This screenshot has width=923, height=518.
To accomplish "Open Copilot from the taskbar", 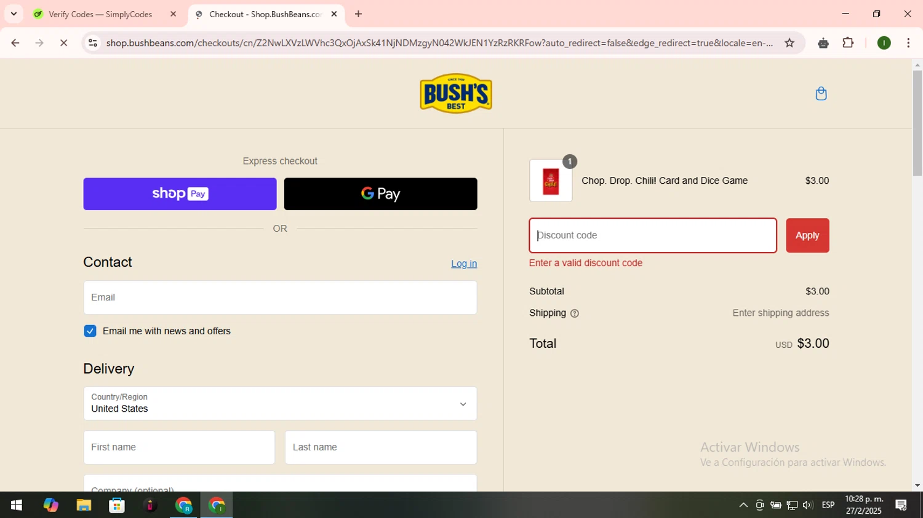I will click(50, 505).
